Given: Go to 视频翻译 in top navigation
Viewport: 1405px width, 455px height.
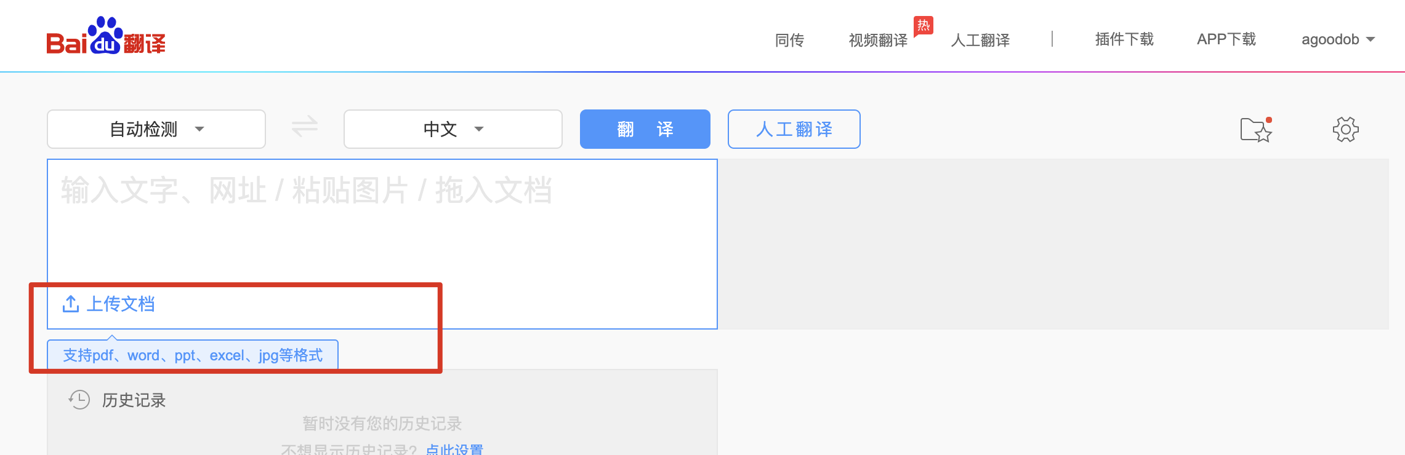Looking at the screenshot, I should [x=878, y=40].
